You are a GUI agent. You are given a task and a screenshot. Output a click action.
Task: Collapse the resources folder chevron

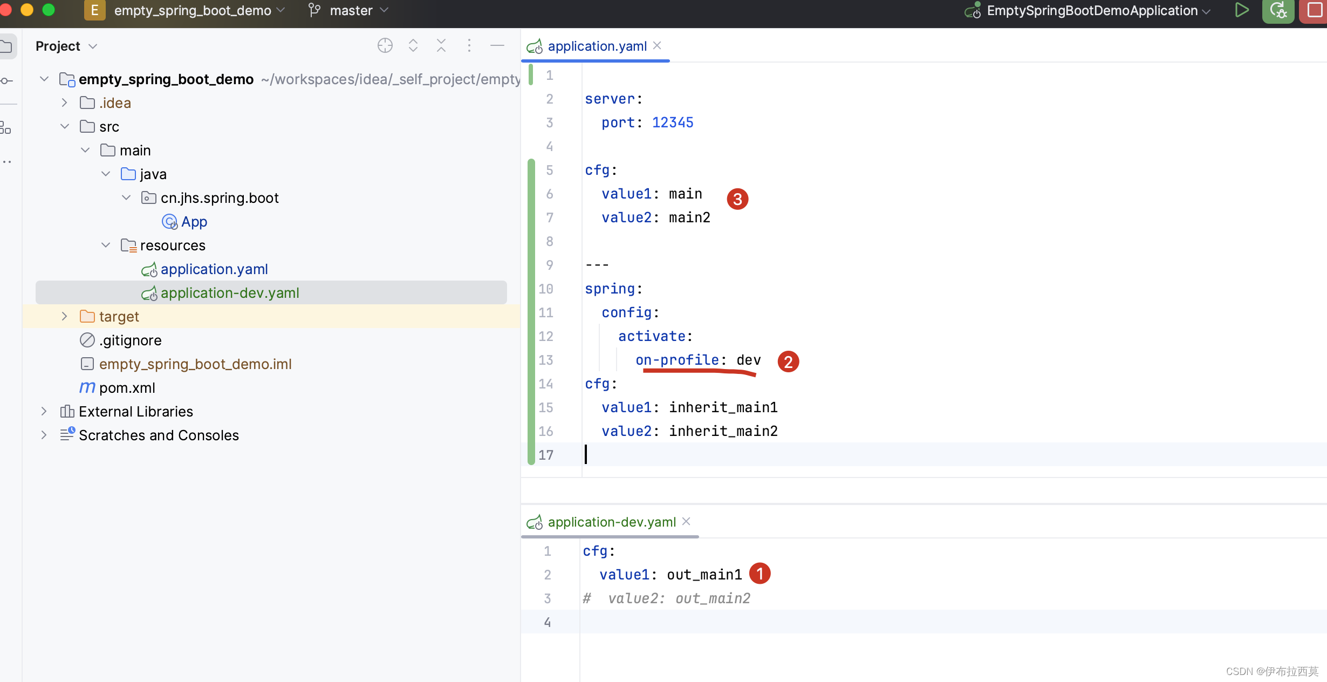pos(106,245)
